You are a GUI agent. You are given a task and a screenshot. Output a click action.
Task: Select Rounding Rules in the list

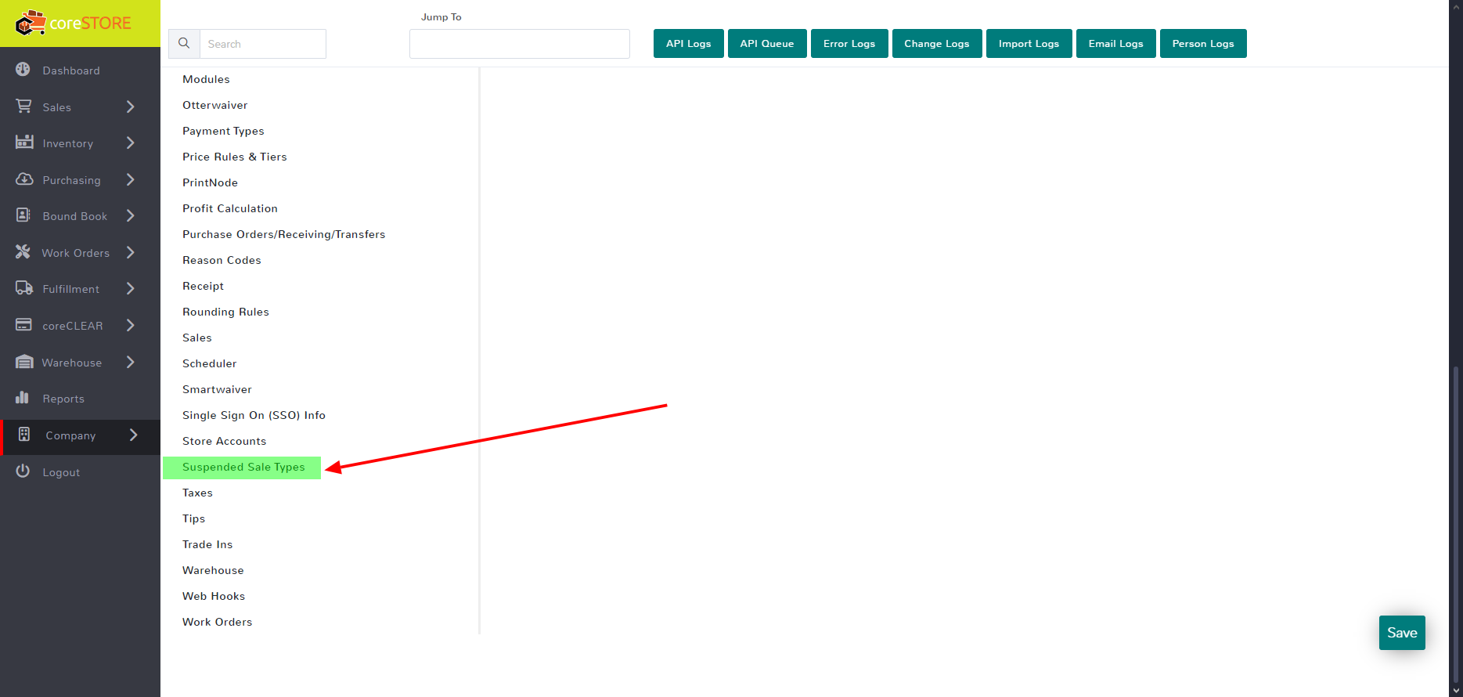(225, 312)
